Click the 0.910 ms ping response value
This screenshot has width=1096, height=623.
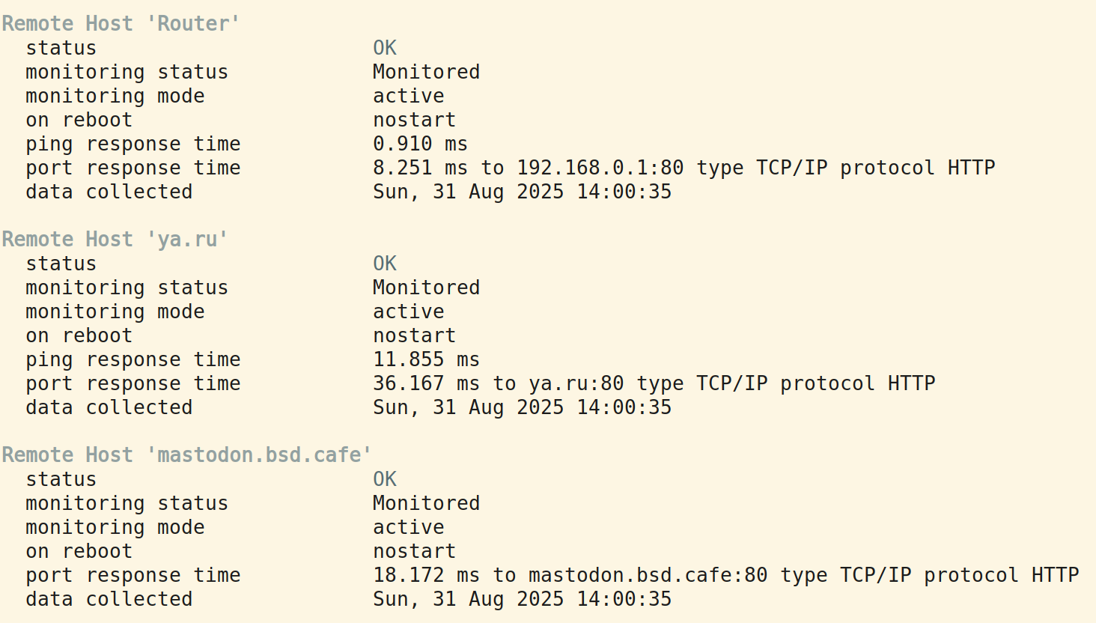[420, 144]
